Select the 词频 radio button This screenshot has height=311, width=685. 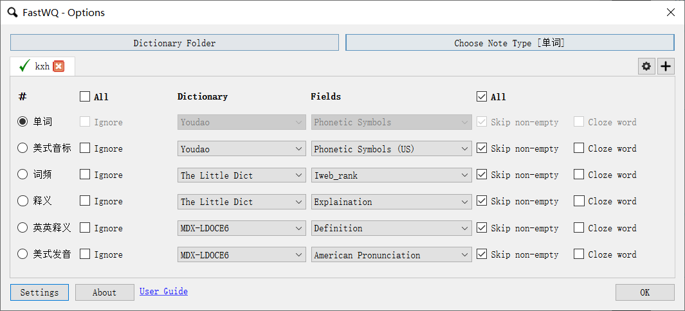(23, 175)
